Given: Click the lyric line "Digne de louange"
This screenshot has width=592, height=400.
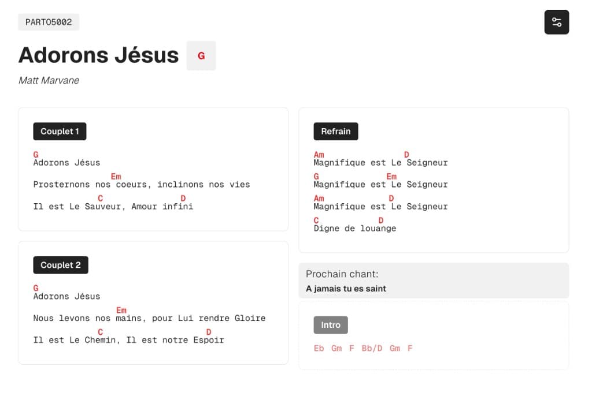Looking at the screenshot, I should click(x=354, y=229).
